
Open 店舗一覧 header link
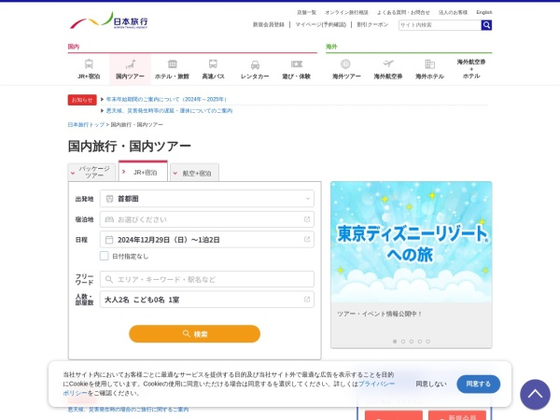[306, 12]
